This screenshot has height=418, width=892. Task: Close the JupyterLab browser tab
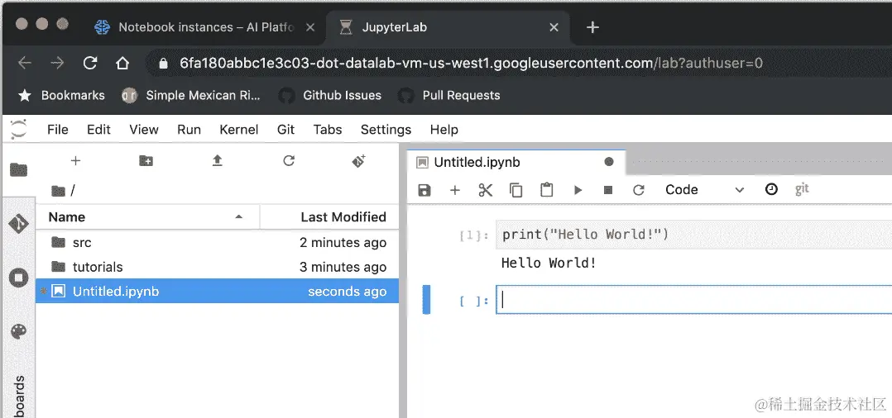[554, 27]
